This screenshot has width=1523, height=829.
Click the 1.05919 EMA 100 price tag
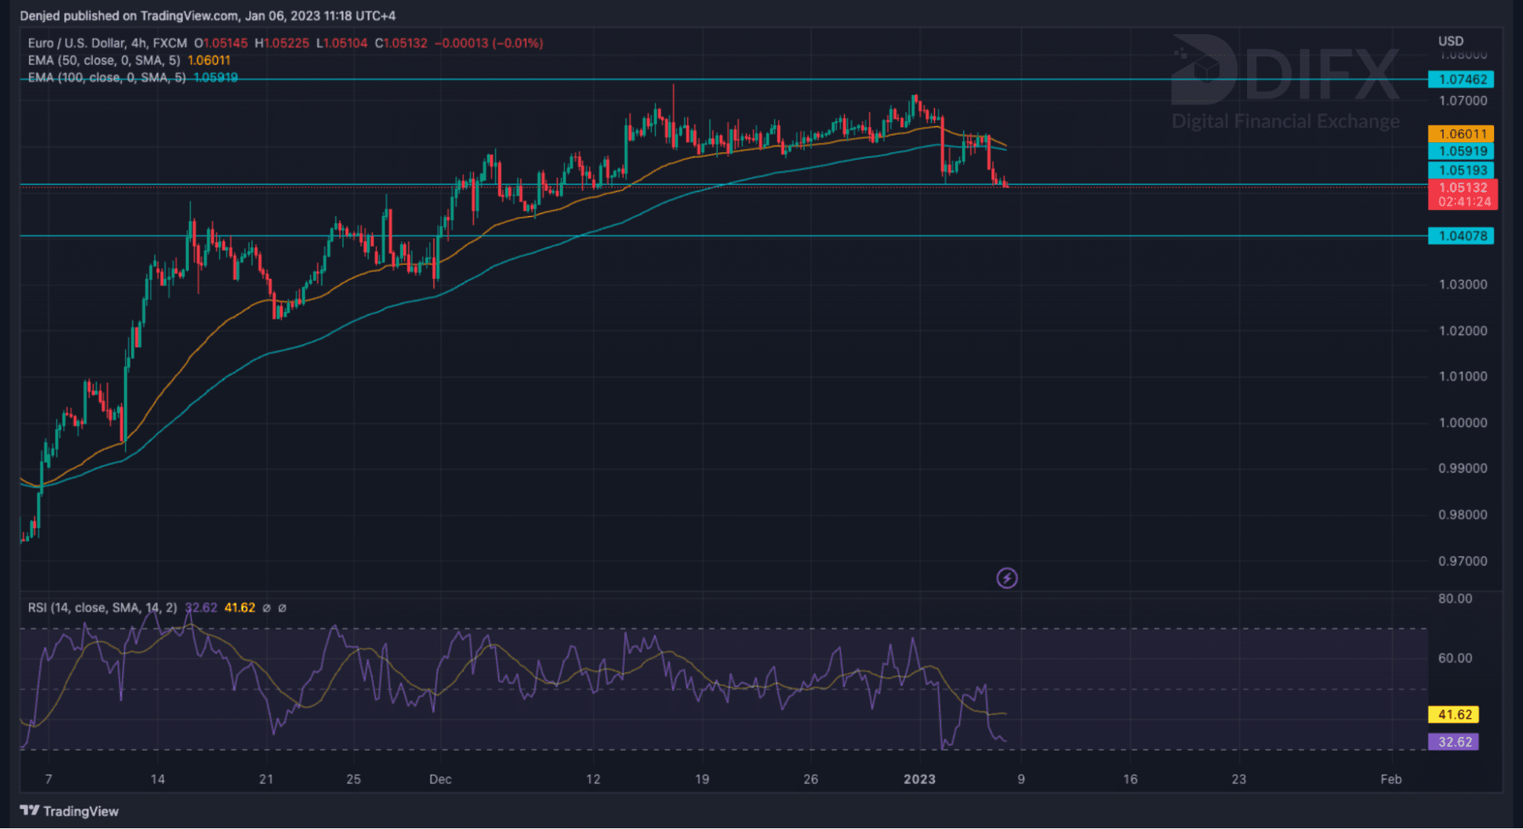[1461, 151]
